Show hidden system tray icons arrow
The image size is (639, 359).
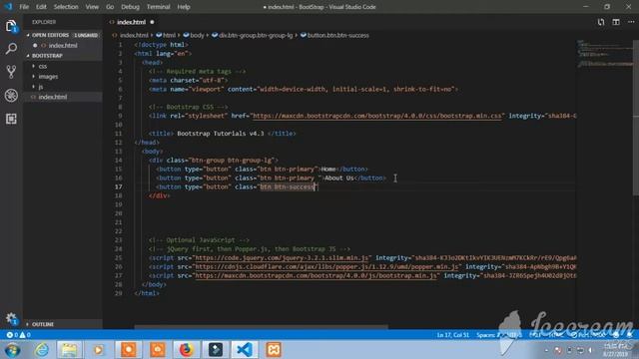tap(546, 350)
